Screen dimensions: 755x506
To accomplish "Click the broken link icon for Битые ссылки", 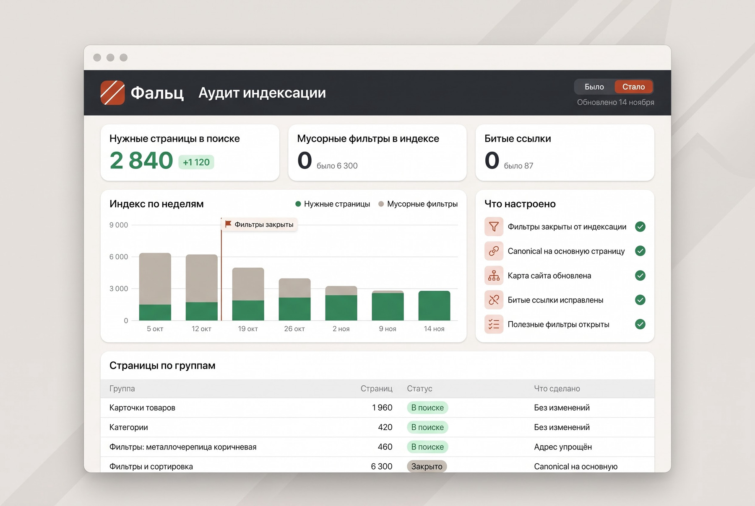I will (x=494, y=300).
